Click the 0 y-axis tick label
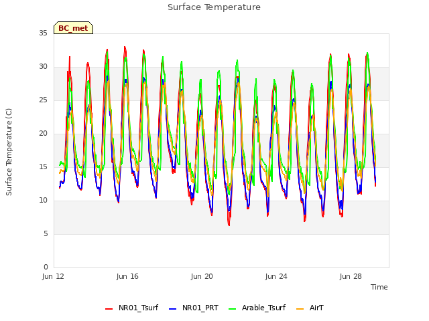Screen dimensions: 429x321 46,267
